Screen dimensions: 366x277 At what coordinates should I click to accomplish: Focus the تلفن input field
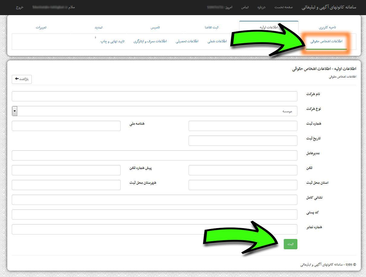(x=243, y=170)
